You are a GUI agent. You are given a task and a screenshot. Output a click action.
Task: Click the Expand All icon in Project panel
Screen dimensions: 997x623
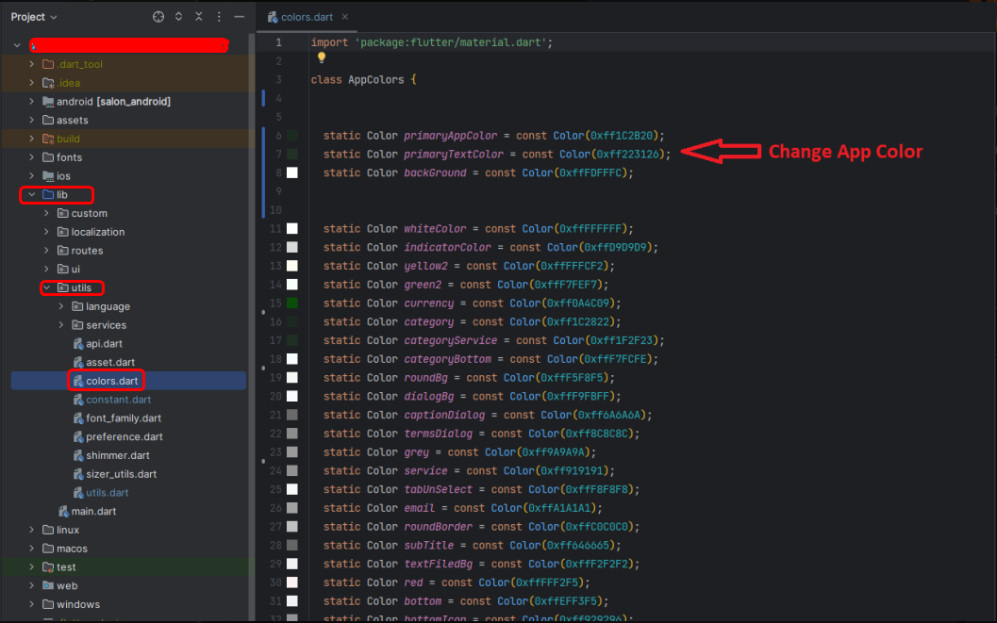pyautogui.click(x=178, y=17)
